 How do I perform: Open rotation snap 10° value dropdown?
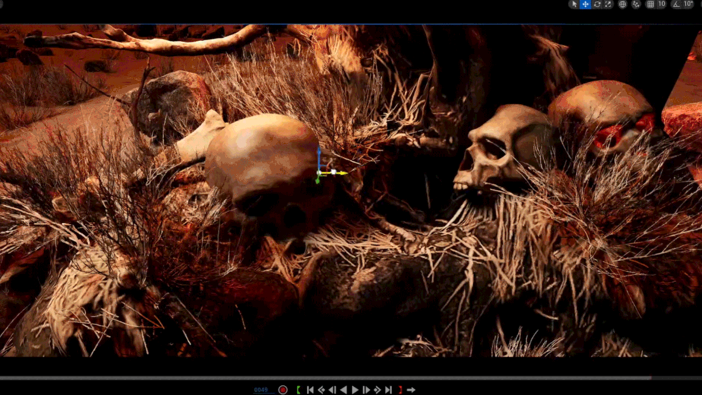pos(688,4)
